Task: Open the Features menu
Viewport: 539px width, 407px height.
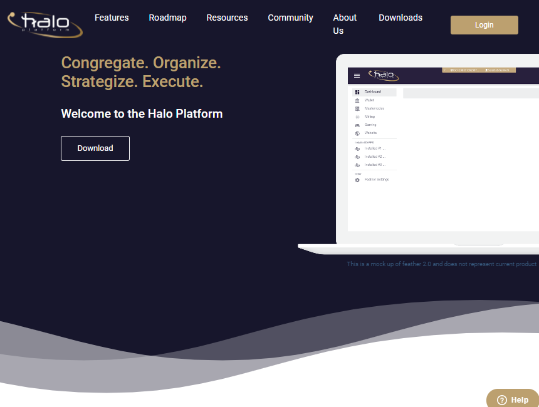Action: pyautogui.click(x=112, y=18)
